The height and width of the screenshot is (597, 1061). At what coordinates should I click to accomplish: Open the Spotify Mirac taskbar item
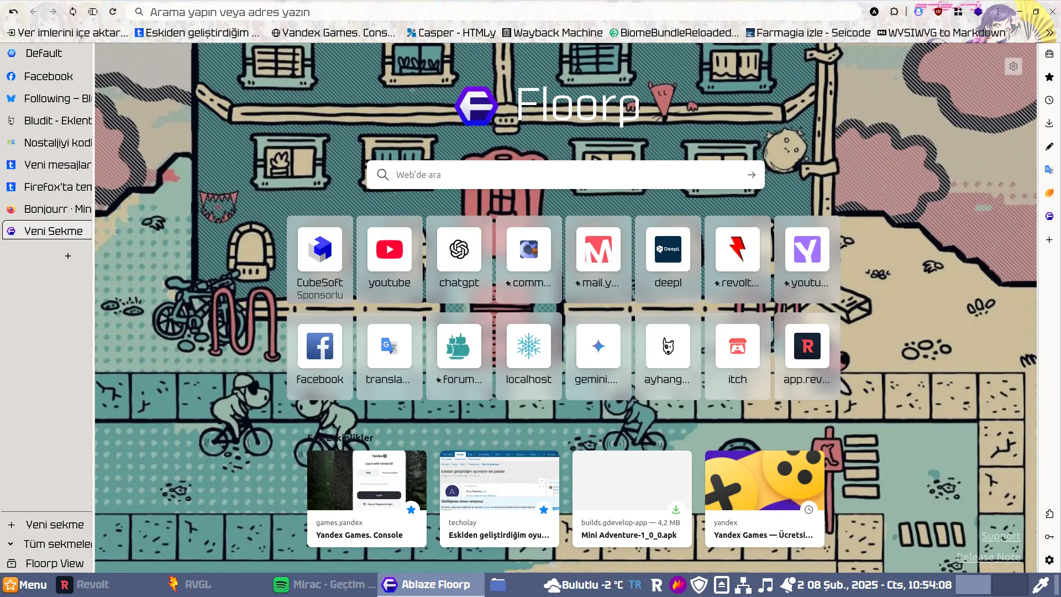point(325,585)
